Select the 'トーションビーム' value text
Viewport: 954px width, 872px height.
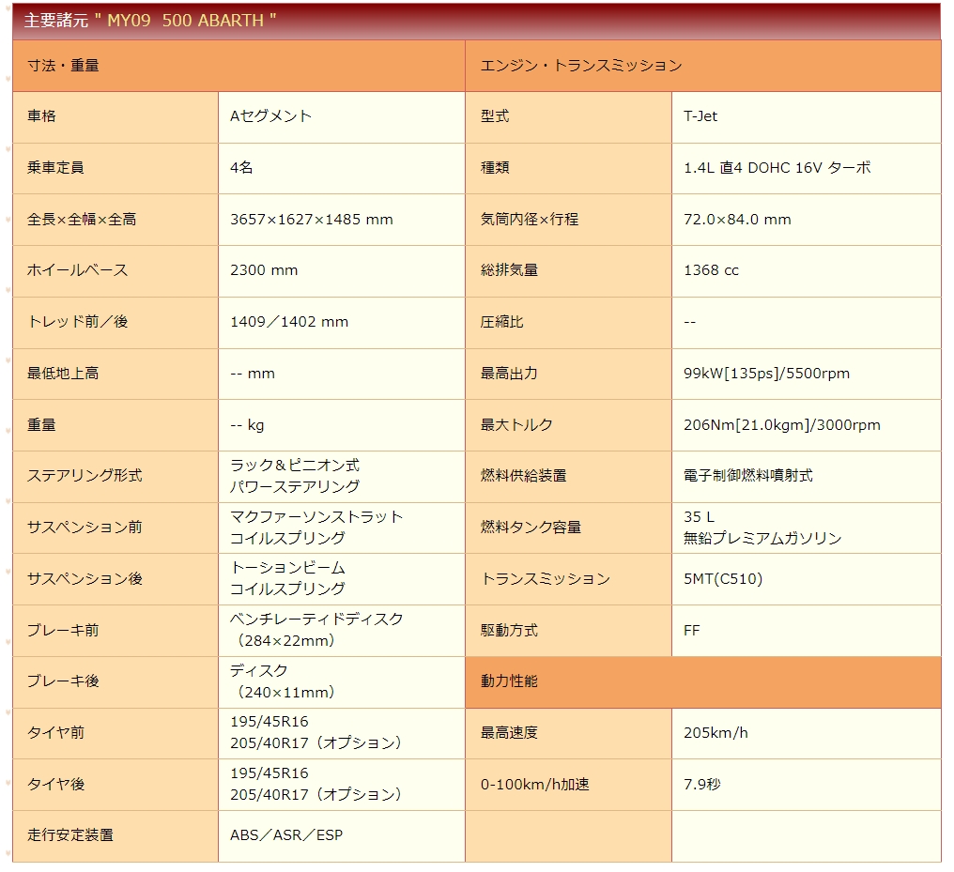click(287, 568)
